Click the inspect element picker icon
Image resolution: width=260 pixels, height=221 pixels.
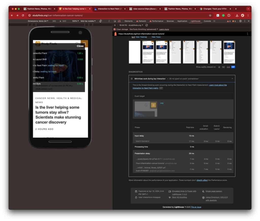[x=115, y=21]
